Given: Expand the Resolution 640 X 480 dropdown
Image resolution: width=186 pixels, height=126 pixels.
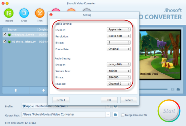Looking at the screenshot, I should 119,36.
